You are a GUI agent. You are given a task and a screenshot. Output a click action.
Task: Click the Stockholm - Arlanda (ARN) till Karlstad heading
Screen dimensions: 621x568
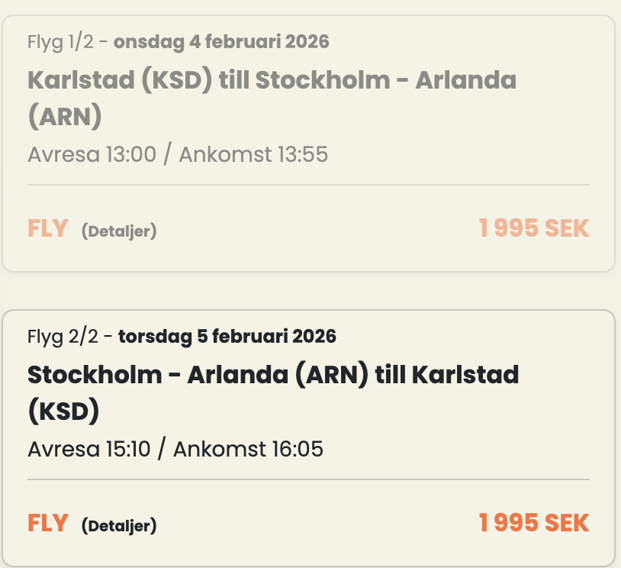(273, 376)
